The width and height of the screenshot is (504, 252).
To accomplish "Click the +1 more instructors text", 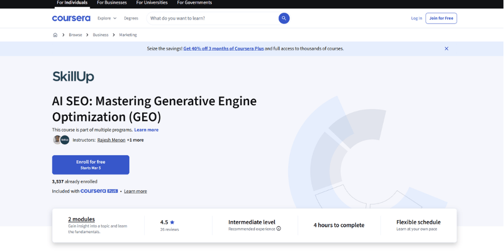I will 135,140.
